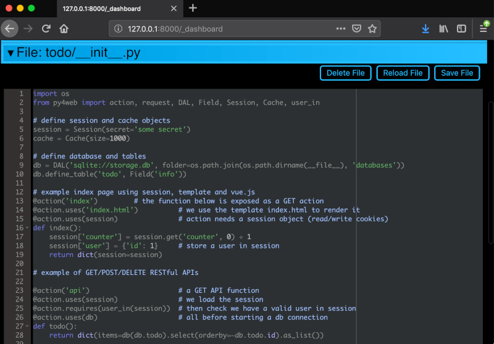
Task: Save page to Pocket
Action: (357, 28)
